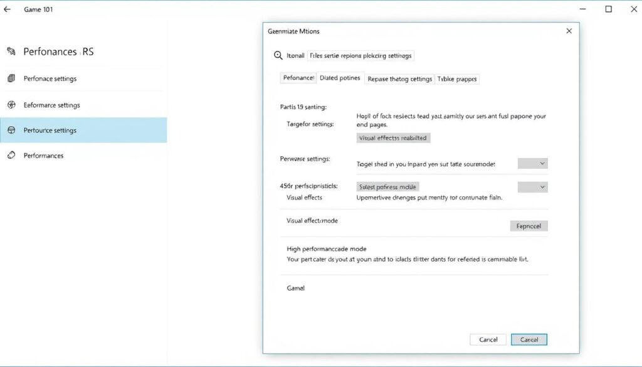Expand the 45Gr perfscipnisticls dropdown
642x367 pixels.
point(532,186)
